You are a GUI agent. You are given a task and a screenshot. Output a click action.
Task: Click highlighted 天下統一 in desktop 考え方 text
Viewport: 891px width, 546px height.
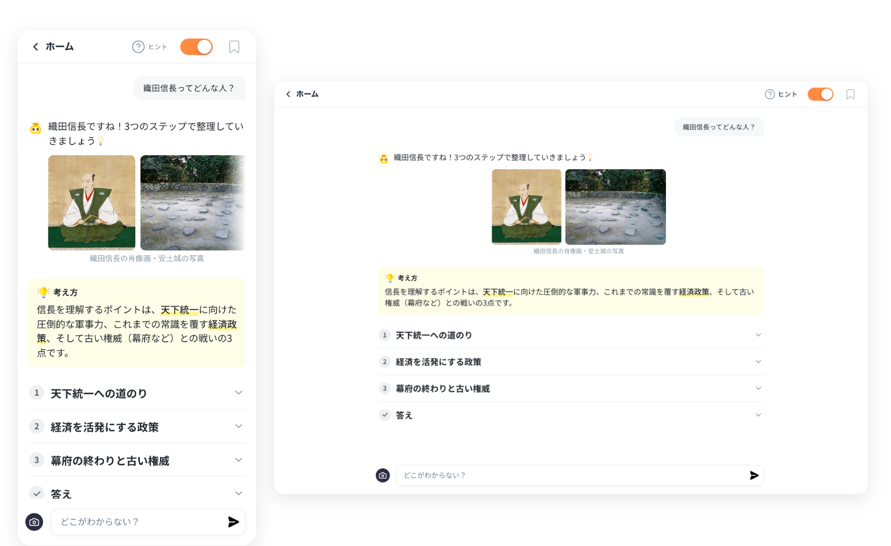(x=497, y=292)
